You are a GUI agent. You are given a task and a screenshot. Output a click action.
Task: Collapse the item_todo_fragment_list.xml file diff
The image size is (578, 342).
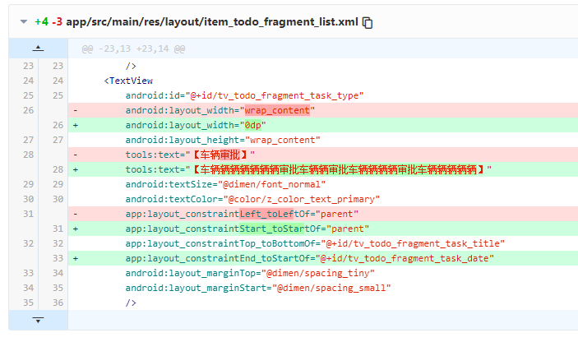click(x=23, y=22)
